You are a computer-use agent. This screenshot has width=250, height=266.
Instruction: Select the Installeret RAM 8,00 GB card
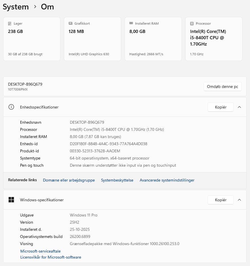coord(153,39)
